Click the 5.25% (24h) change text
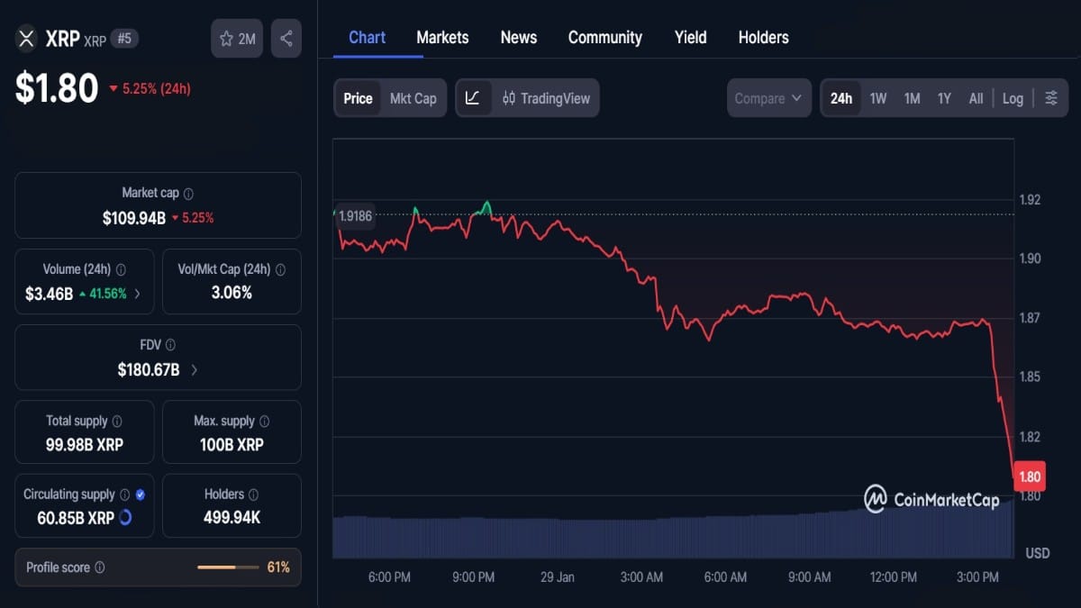1081x608 pixels. pos(157,88)
